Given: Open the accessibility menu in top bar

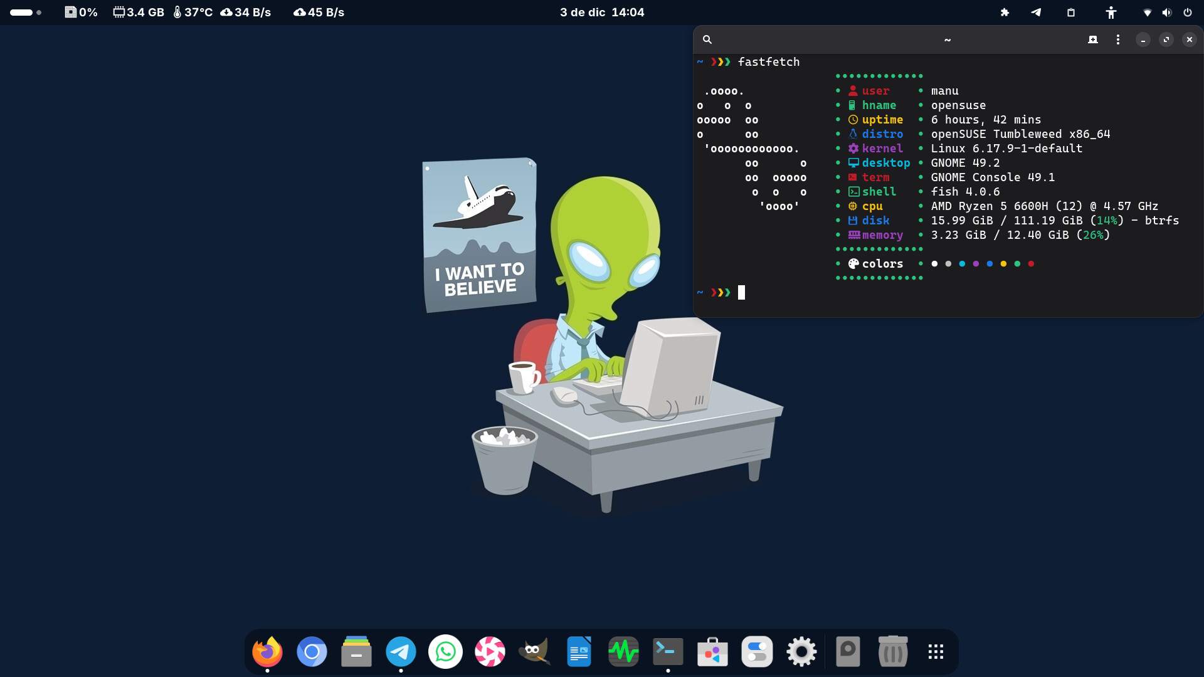Looking at the screenshot, I should tap(1111, 13).
